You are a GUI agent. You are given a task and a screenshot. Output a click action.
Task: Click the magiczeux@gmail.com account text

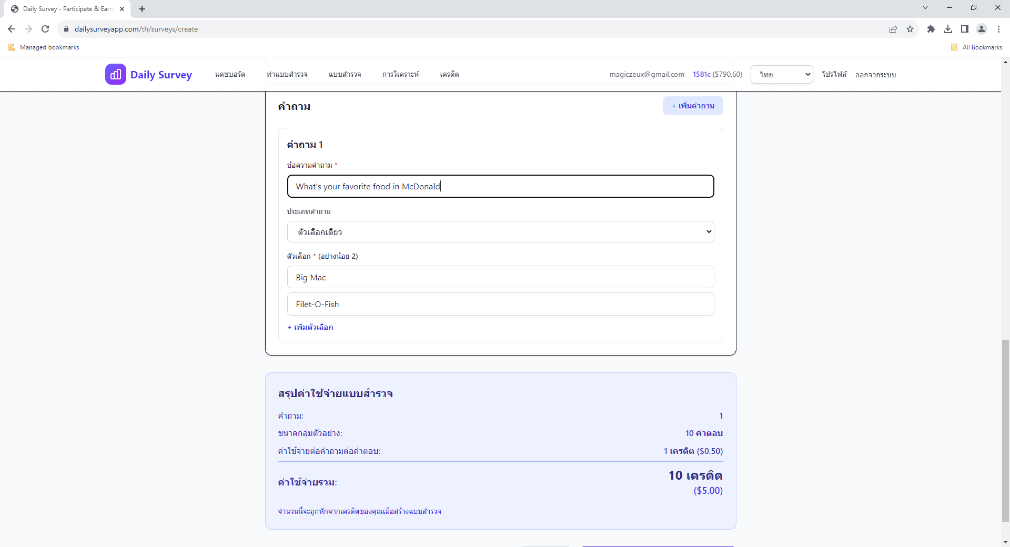[647, 74]
